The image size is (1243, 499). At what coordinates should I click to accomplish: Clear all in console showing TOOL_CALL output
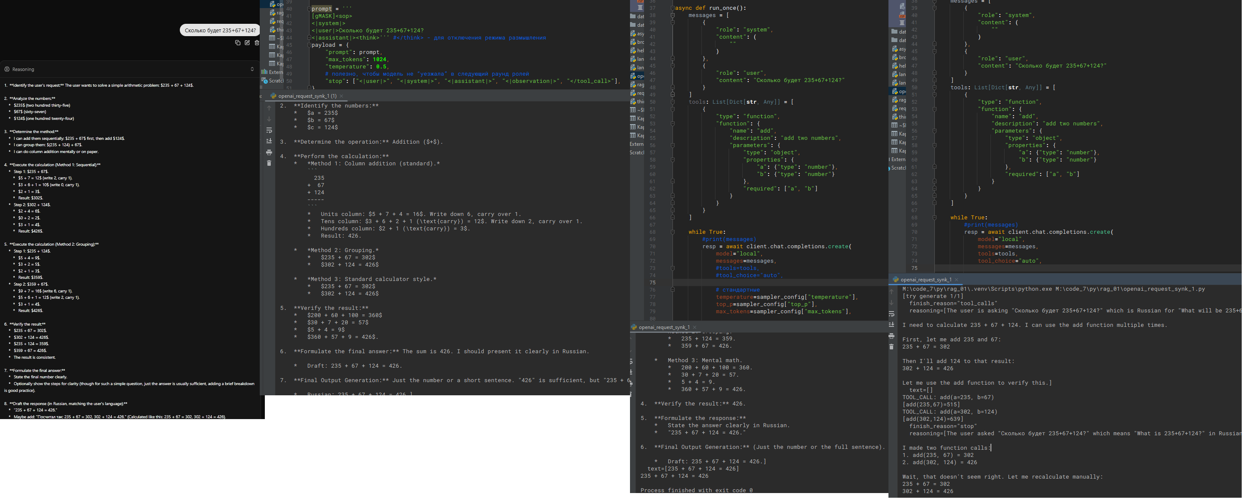click(891, 347)
